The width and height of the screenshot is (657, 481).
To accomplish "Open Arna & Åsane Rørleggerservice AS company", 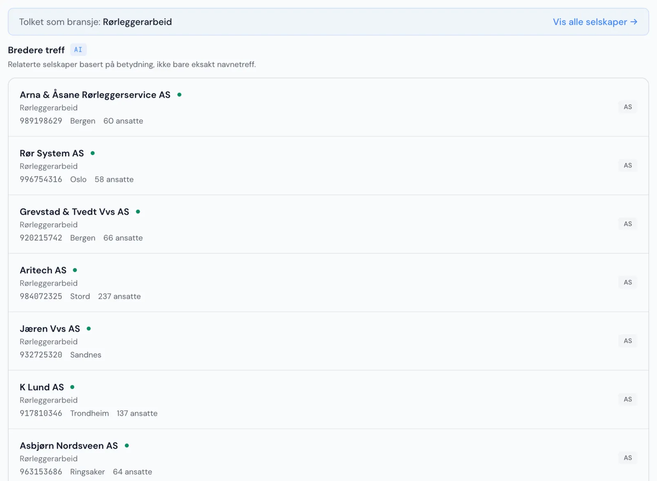I will (x=95, y=95).
